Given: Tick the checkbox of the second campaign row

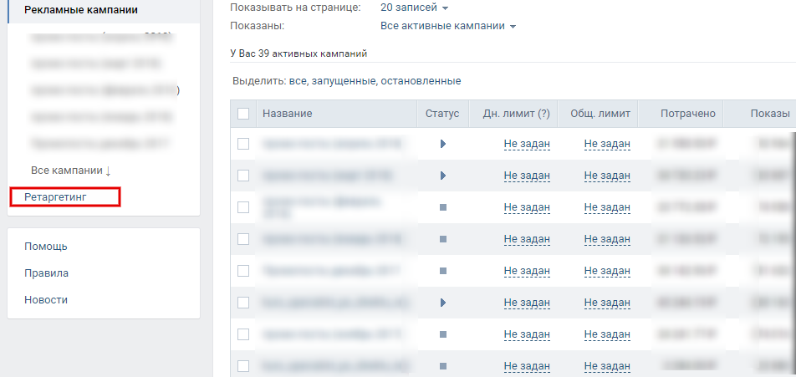Looking at the screenshot, I should click(243, 176).
